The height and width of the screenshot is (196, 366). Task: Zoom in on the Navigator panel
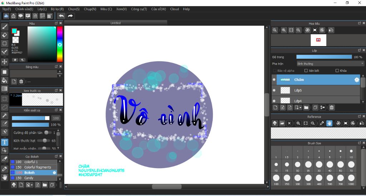(x=283, y=30)
